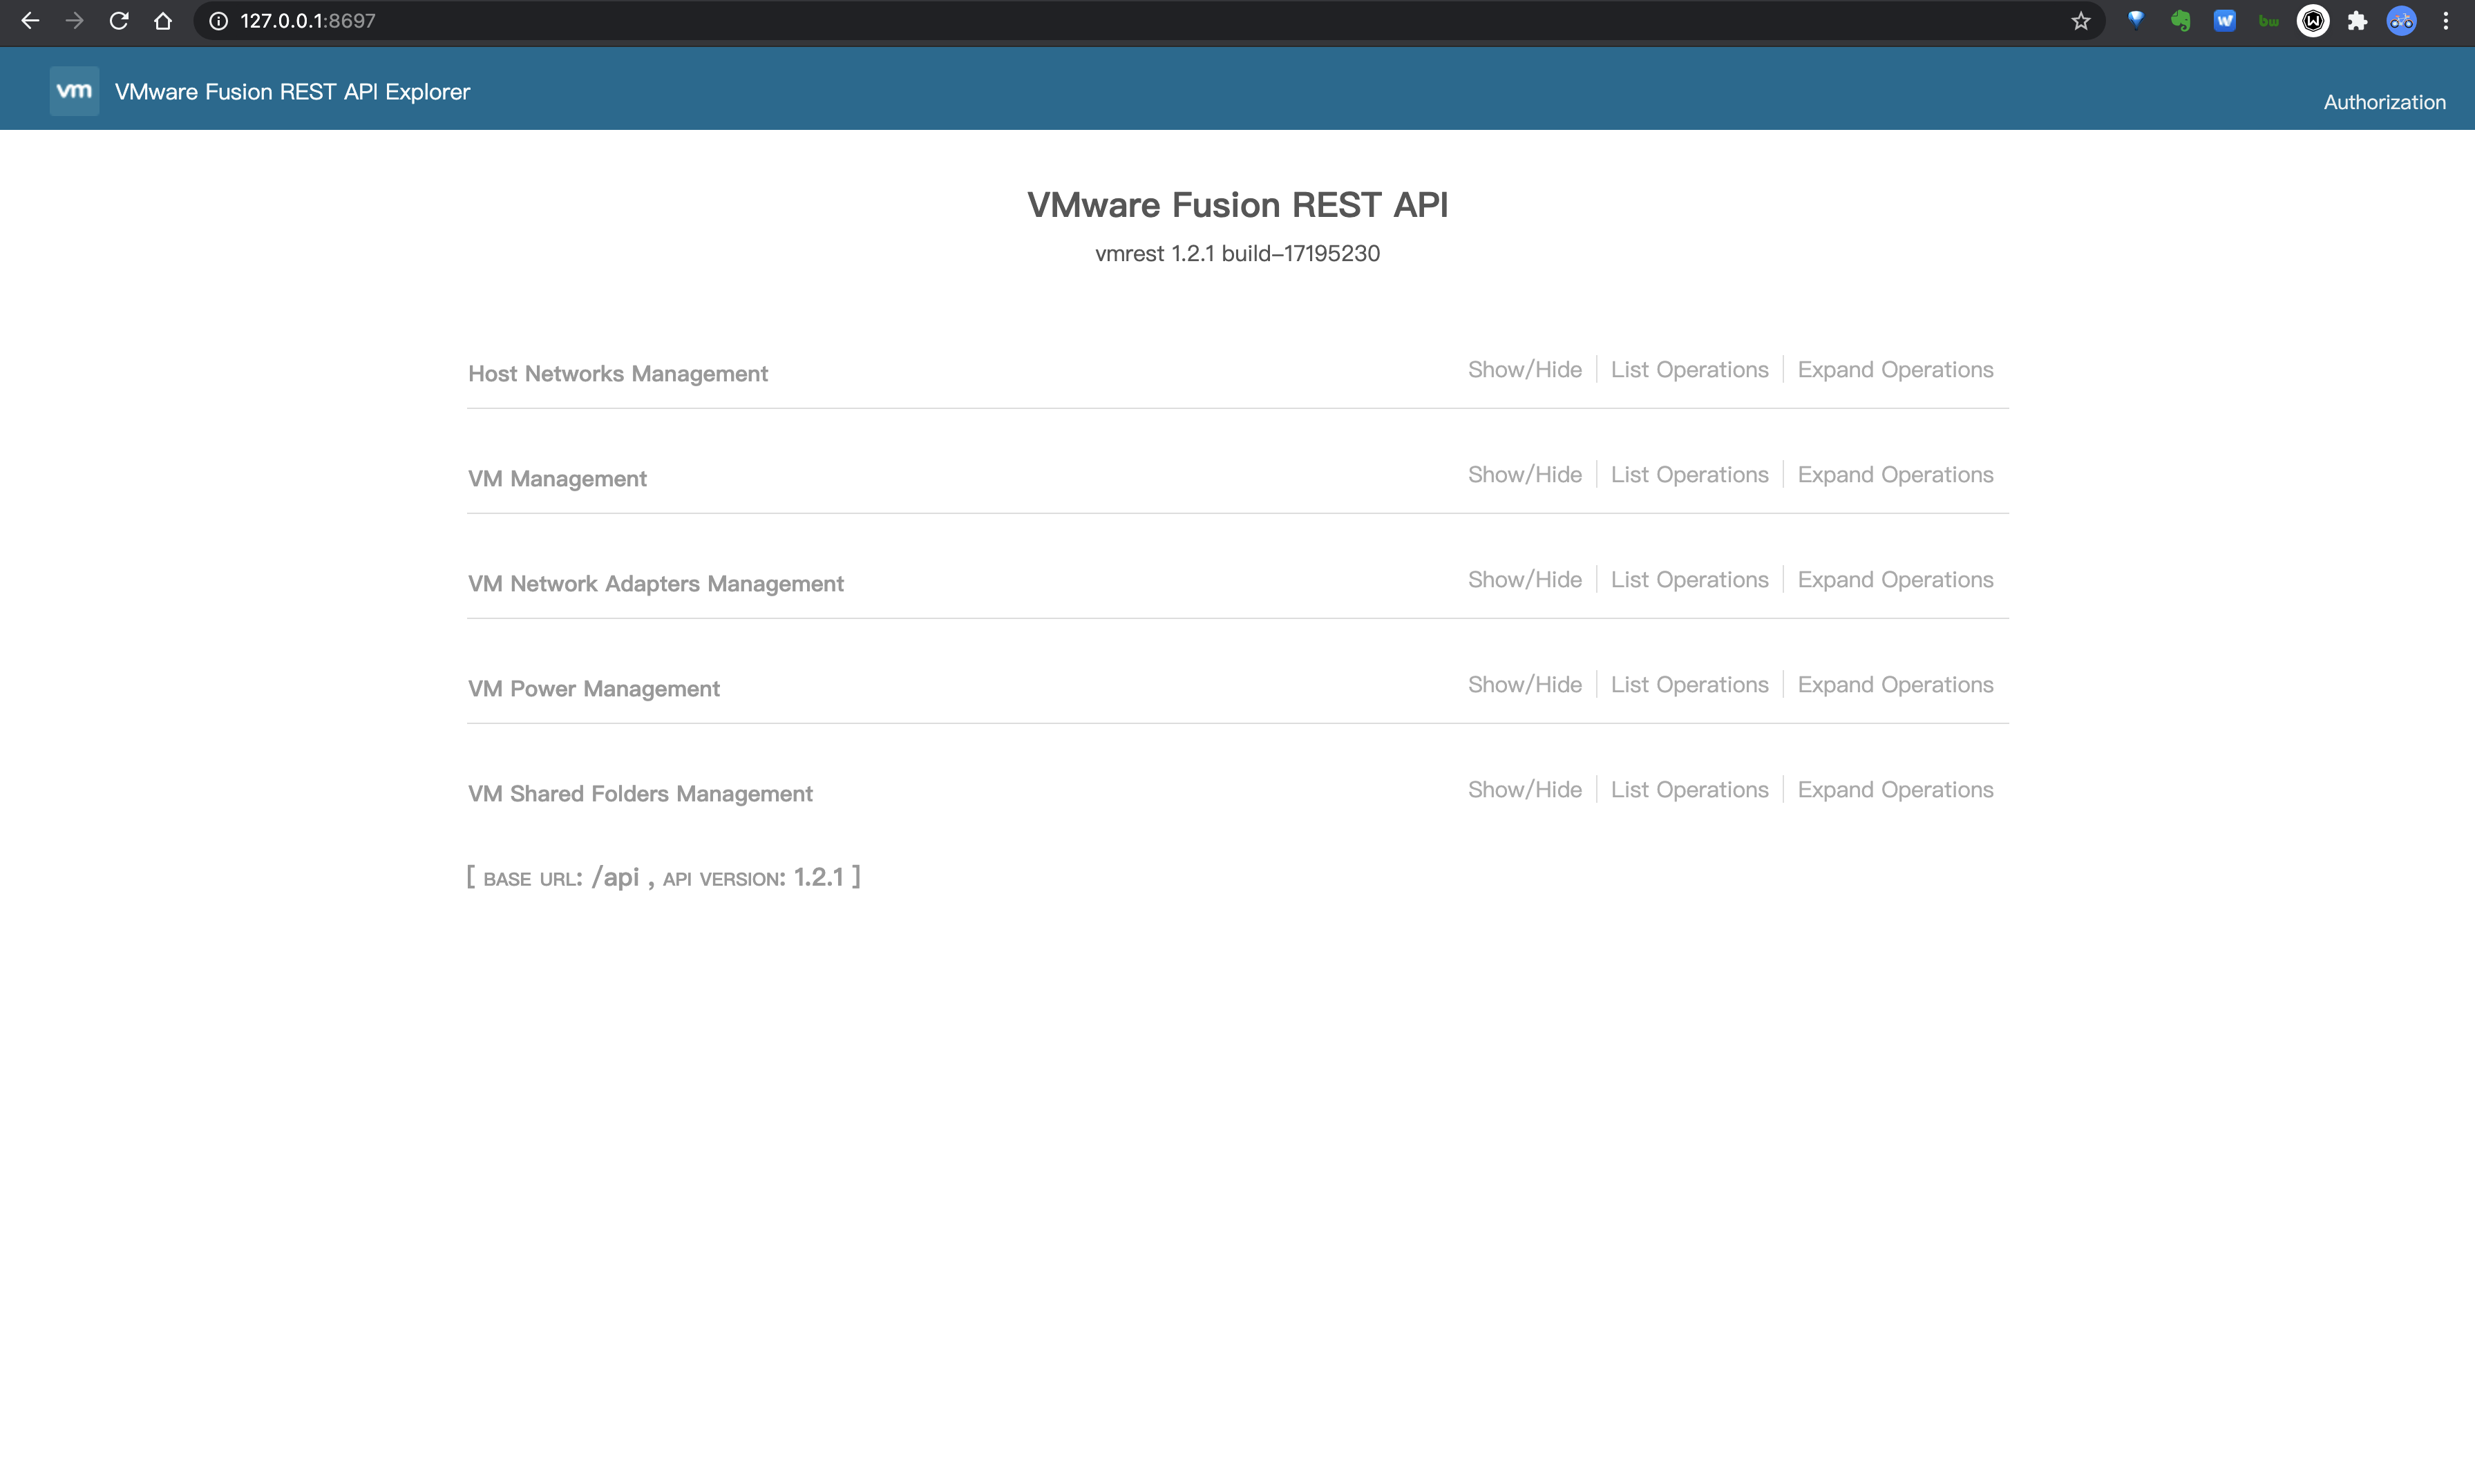Toggle Show/Hide for VM Shared Folders Management
The height and width of the screenshot is (1484, 2475).
[x=1525, y=789]
